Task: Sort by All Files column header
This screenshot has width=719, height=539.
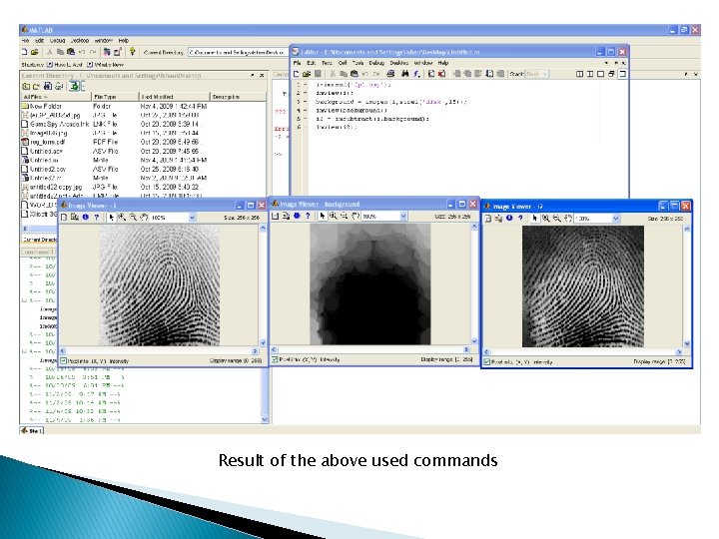Action: pyautogui.click(x=56, y=97)
